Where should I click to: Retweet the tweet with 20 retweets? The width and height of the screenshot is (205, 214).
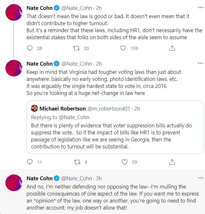pyautogui.click(x=76, y=48)
